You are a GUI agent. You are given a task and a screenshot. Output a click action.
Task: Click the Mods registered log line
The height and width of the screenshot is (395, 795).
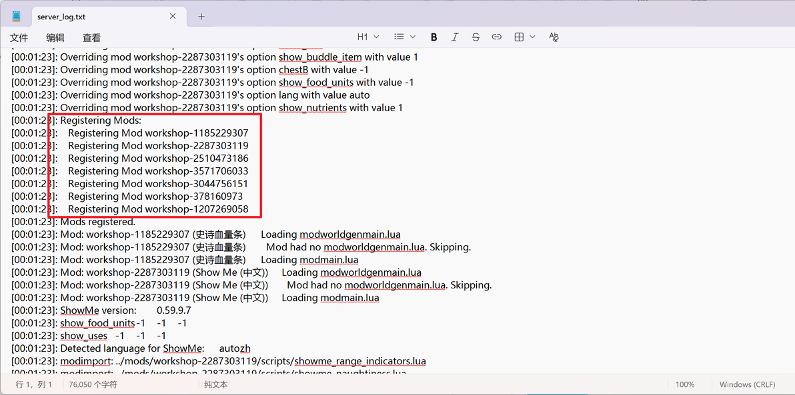pyautogui.click(x=73, y=222)
